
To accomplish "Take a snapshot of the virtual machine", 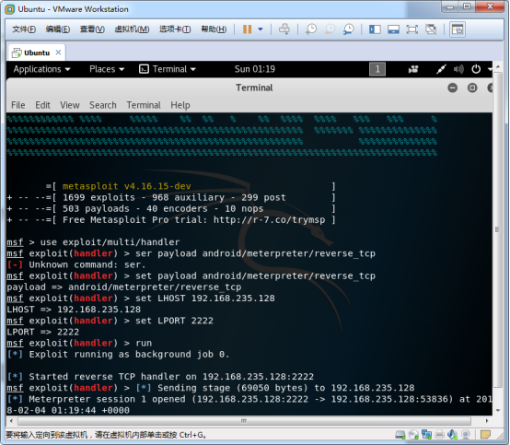I will 311,29.
